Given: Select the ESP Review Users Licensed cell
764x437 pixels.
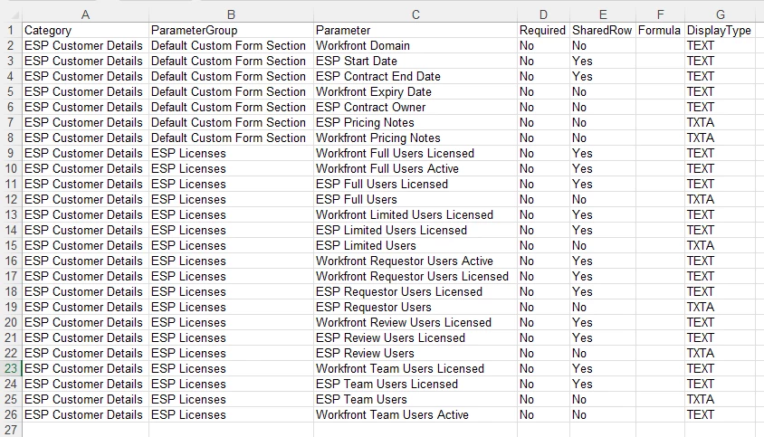Looking at the screenshot, I should point(415,337).
